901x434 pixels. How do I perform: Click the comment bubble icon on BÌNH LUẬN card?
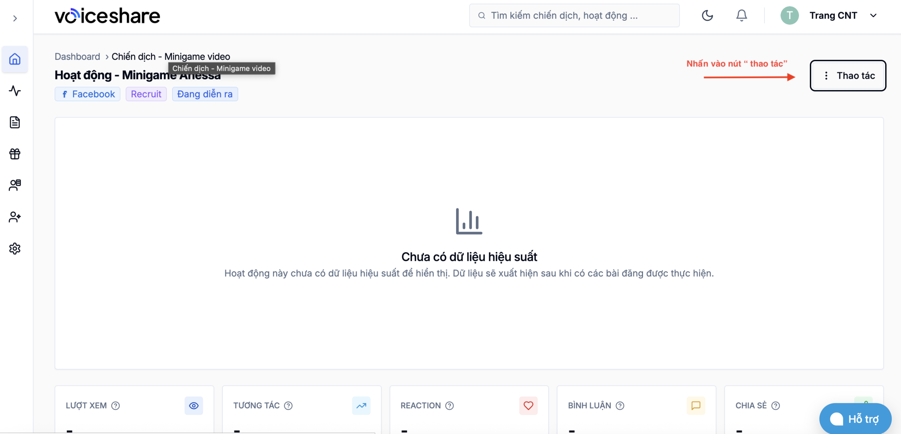[x=696, y=406]
